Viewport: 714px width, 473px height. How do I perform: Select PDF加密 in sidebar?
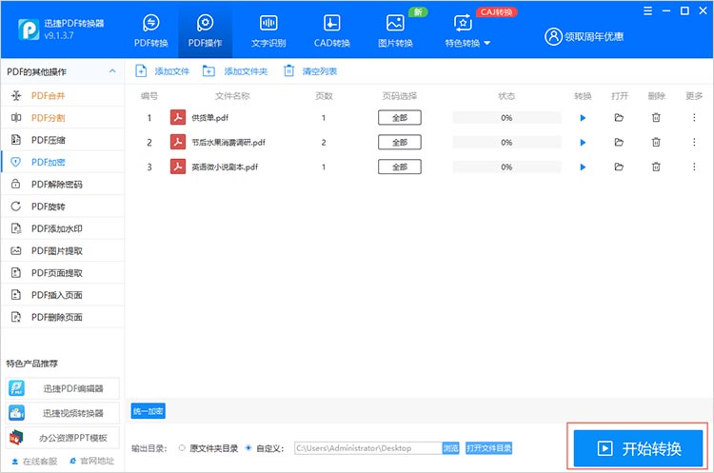63,162
